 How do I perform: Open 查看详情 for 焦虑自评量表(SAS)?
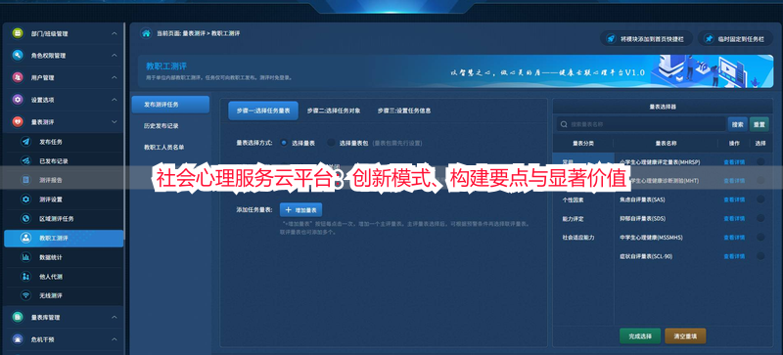pos(734,200)
